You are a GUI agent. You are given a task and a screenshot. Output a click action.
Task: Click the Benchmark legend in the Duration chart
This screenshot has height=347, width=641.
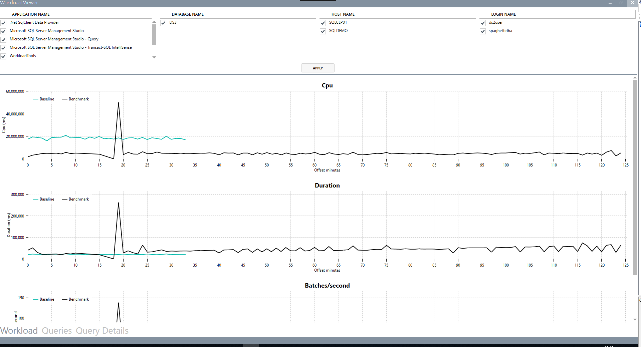coord(75,199)
